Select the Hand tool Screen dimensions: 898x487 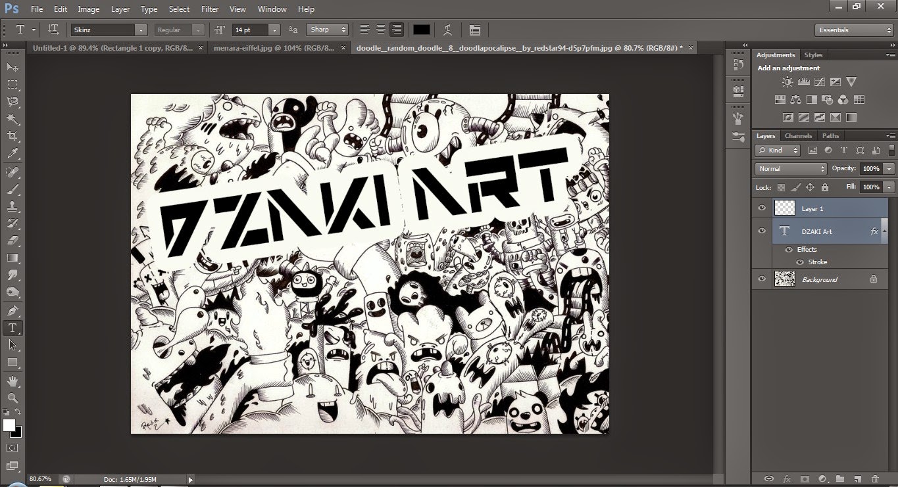tap(12, 381)
